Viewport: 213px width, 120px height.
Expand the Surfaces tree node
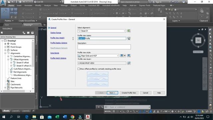[x=5, y=50]
